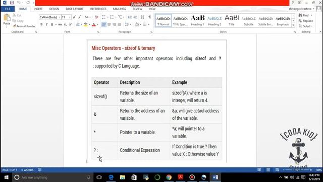This screenshot has width=323, height=182.
Task: Open the Styles pane launcher
Action: tap(295, 32)
